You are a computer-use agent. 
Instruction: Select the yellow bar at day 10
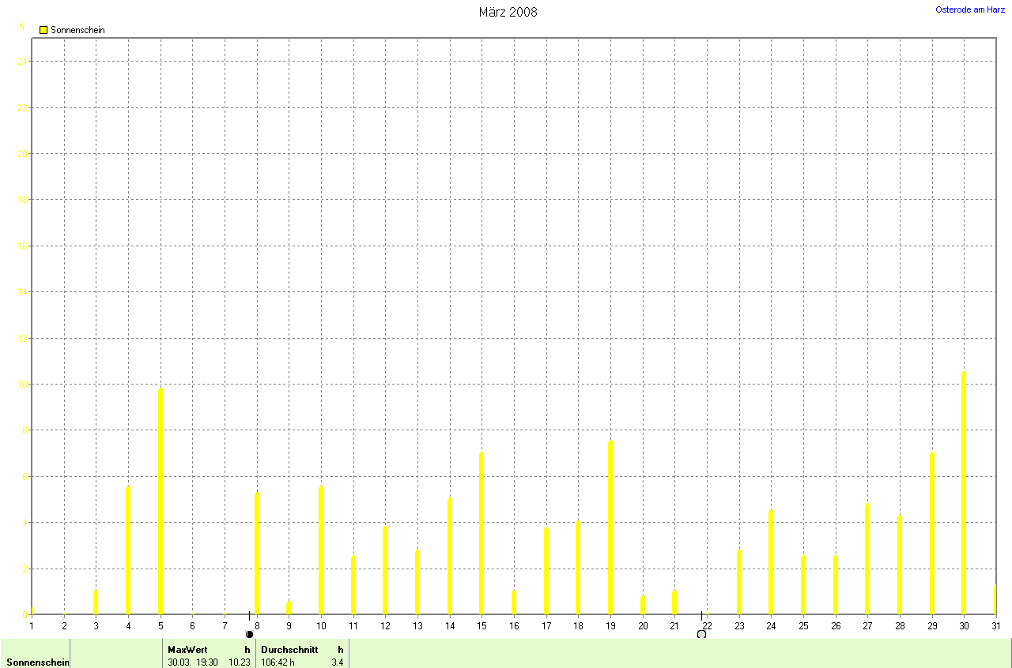click(321, 550)
